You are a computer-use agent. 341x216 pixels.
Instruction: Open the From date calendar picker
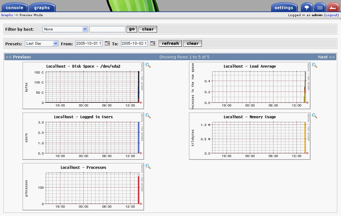coord(107,43)
